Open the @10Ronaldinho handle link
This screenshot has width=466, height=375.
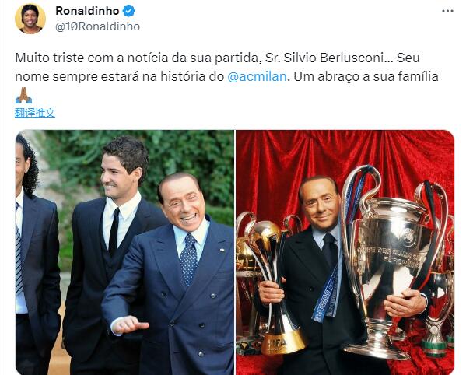pos(97,26)
